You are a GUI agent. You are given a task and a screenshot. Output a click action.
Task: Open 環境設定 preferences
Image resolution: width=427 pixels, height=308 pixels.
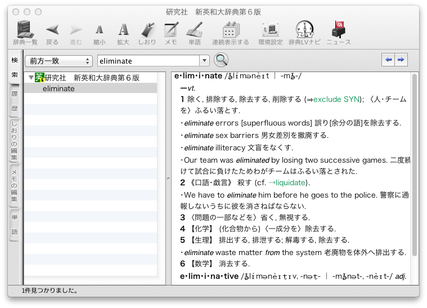click(x=271, y=33)
